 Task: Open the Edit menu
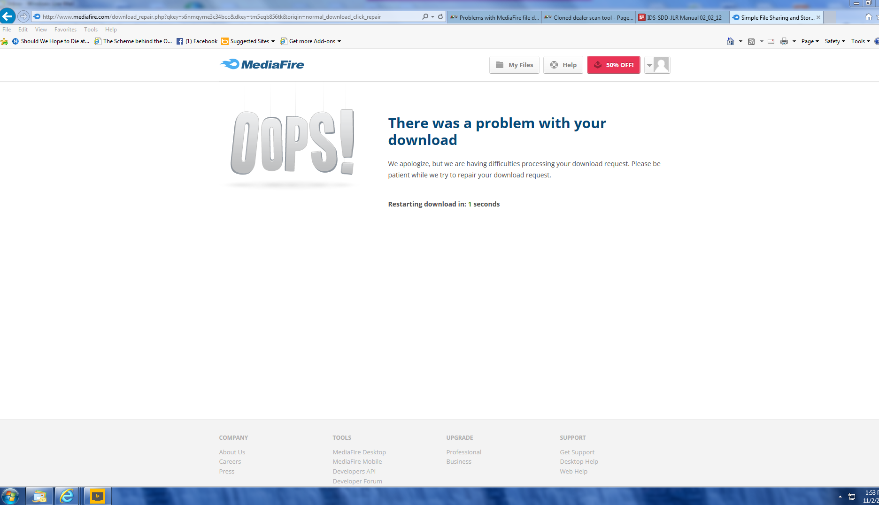click(x=23, y=30)
